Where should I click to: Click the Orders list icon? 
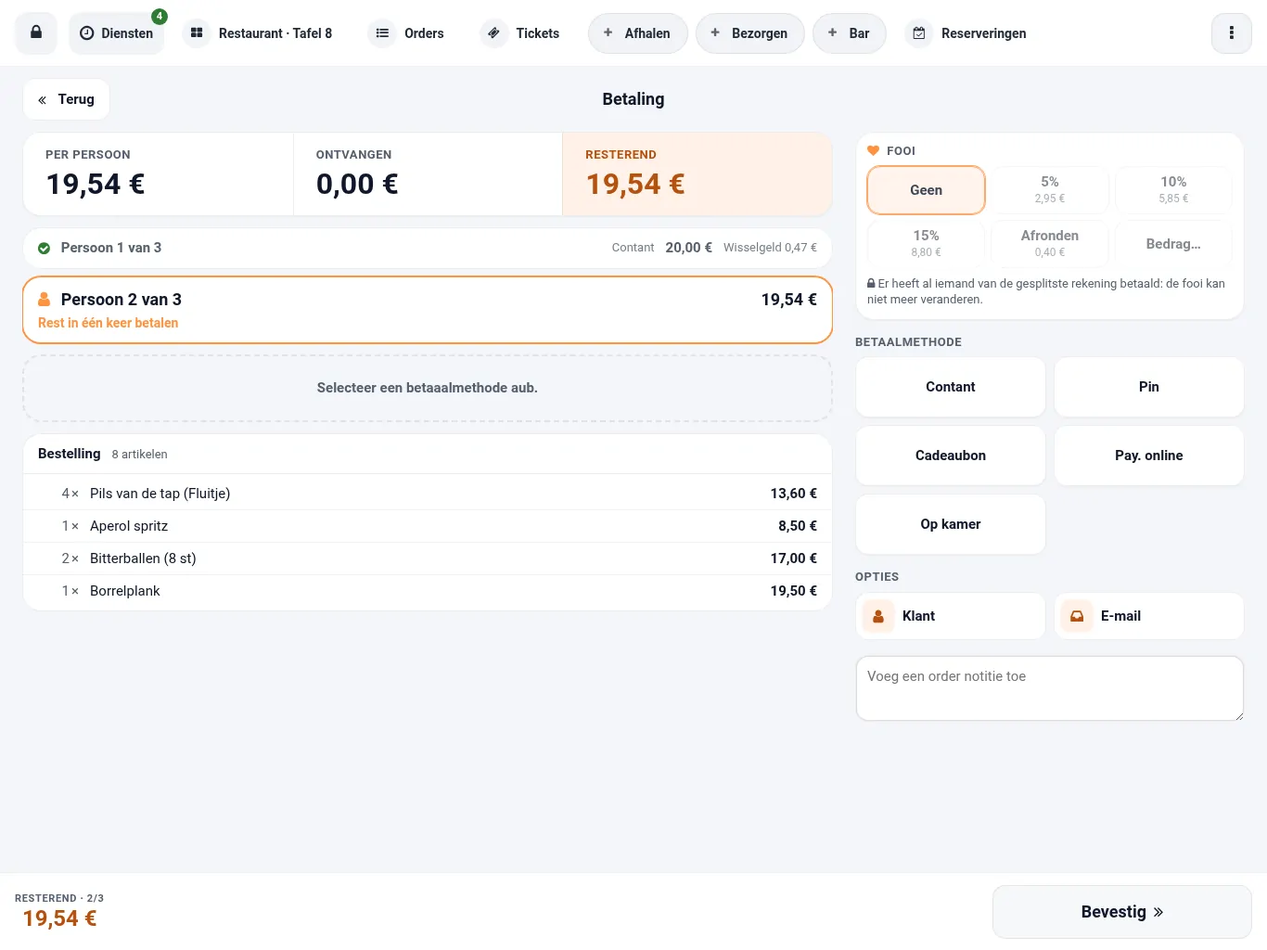pyautogui.click(x=382, y=33)
